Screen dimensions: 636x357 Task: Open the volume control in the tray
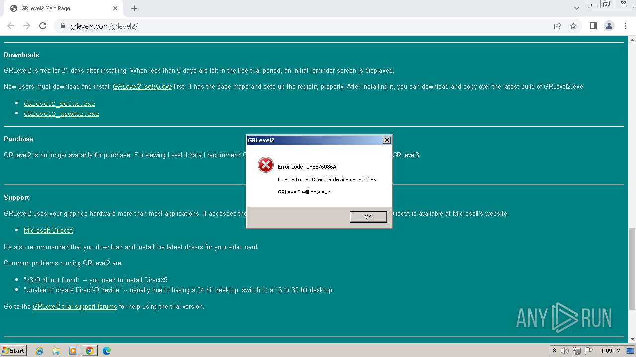(x=565, y=351)
